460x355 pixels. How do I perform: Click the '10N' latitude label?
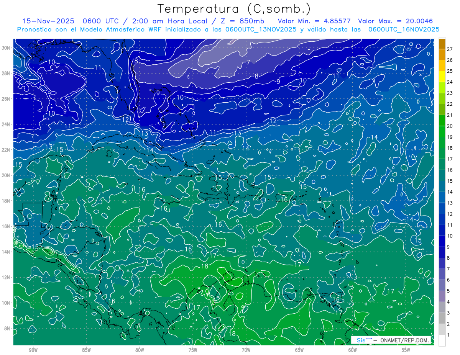pos(6,303)
